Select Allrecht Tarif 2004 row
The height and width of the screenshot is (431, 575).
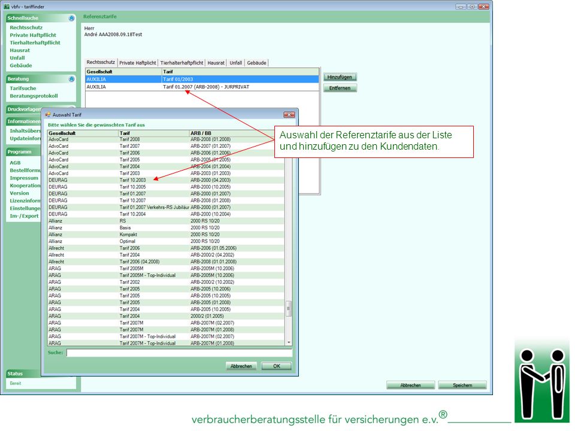[x=166, y=255]
